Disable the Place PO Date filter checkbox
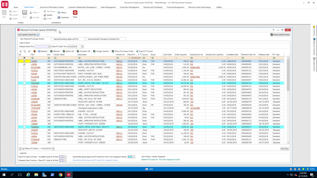This screenshot has height=178, width=317. click(x=24, y=149)
